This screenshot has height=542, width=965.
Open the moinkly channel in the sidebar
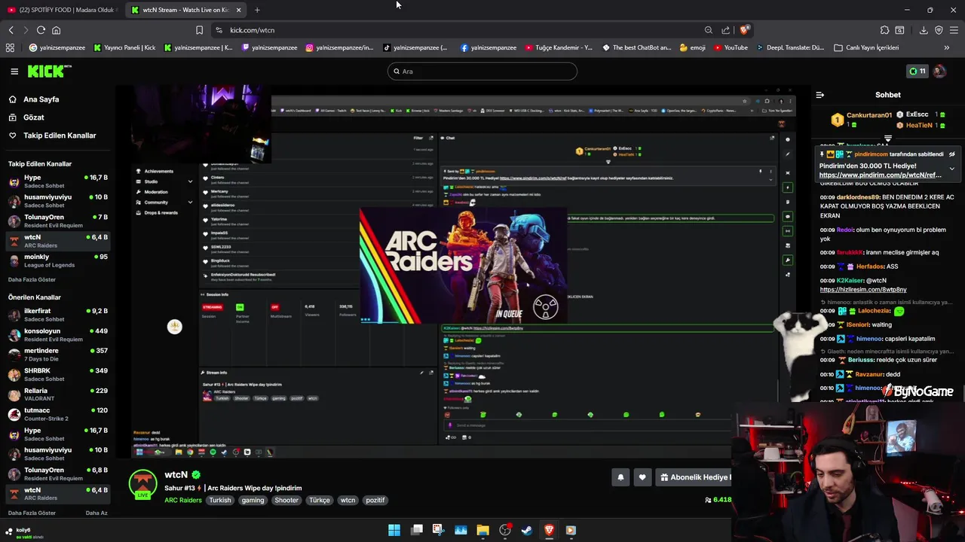coord(58,260)
